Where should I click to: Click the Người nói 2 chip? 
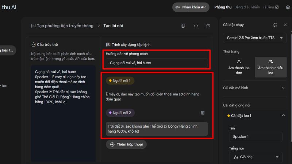[x=120, y=113]
